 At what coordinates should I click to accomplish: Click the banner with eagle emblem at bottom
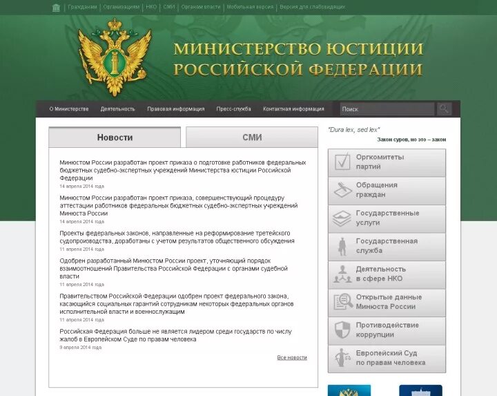[349, 390]
